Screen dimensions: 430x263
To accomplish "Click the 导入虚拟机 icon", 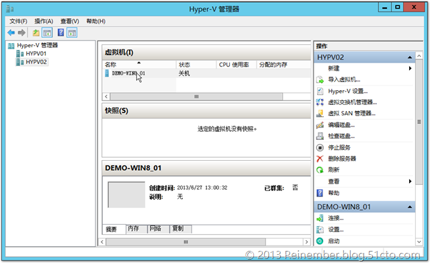I will click(x=320, y=80).
